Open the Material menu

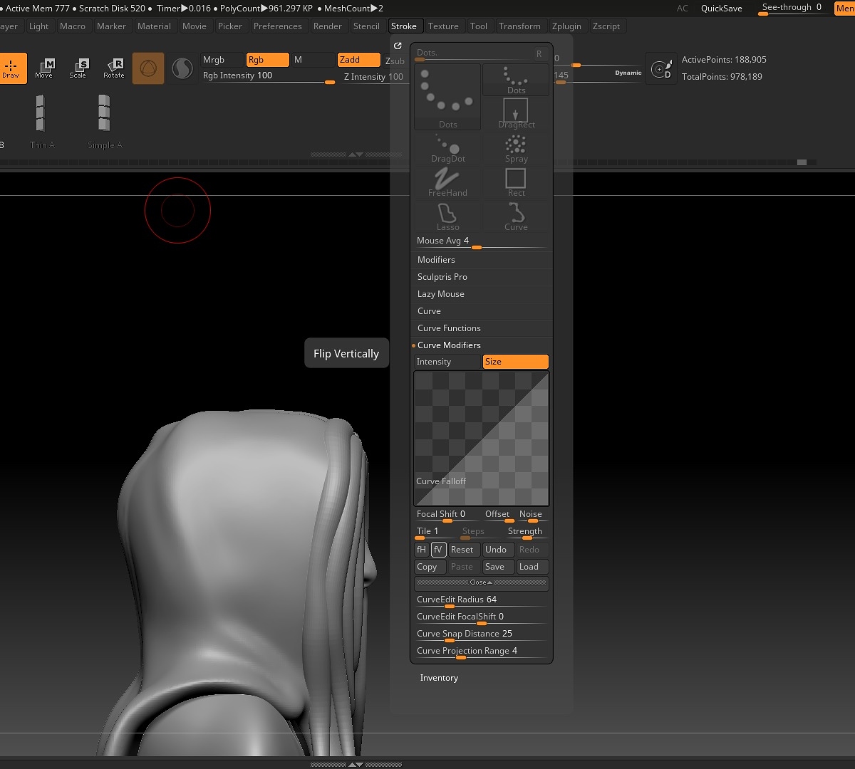coord(154,26)
